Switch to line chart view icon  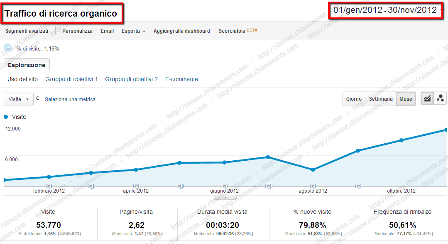[x=427, y=99]
